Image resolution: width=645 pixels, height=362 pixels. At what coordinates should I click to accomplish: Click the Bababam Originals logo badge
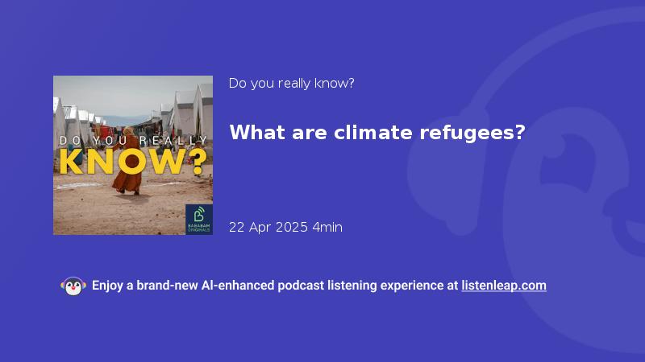coord(199,219)
